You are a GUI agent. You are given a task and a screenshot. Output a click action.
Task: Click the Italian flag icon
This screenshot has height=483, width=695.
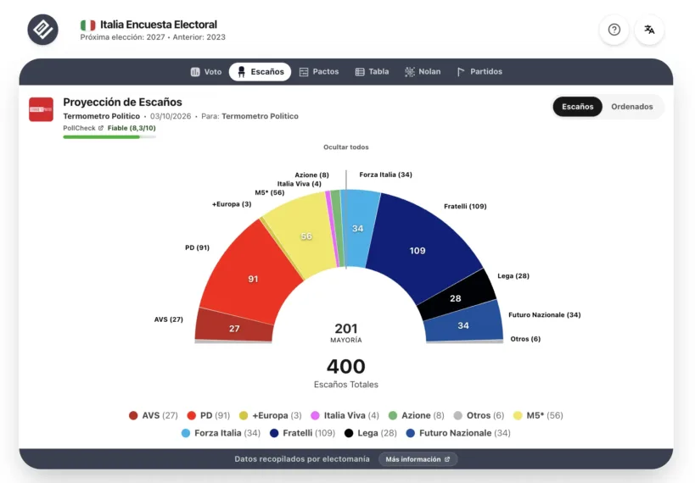87,25
